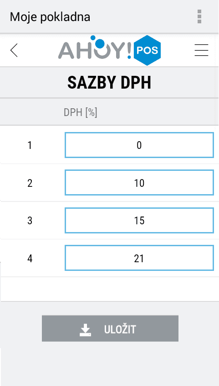Select the Moje pokladna title

point(50,17)
